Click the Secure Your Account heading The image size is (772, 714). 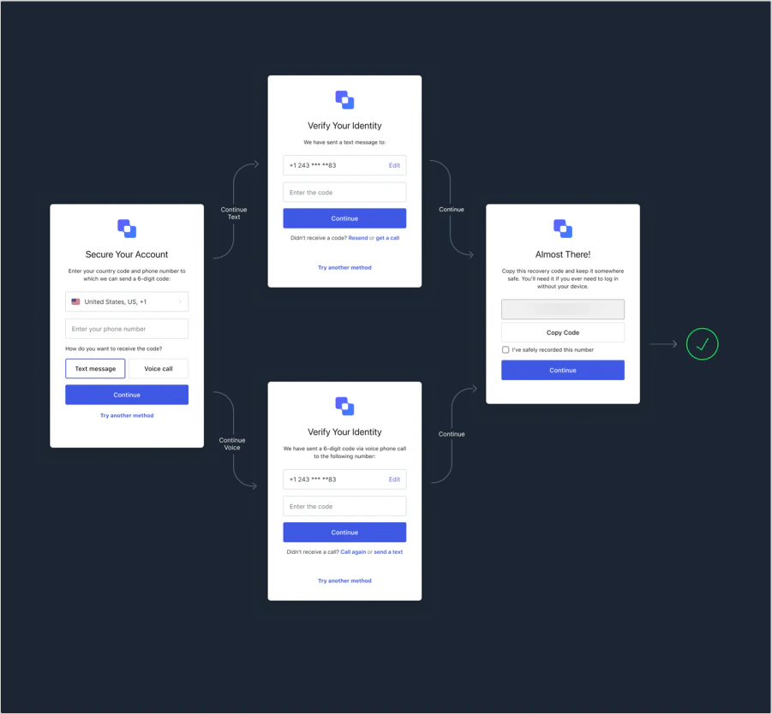(x=127, y=254)
